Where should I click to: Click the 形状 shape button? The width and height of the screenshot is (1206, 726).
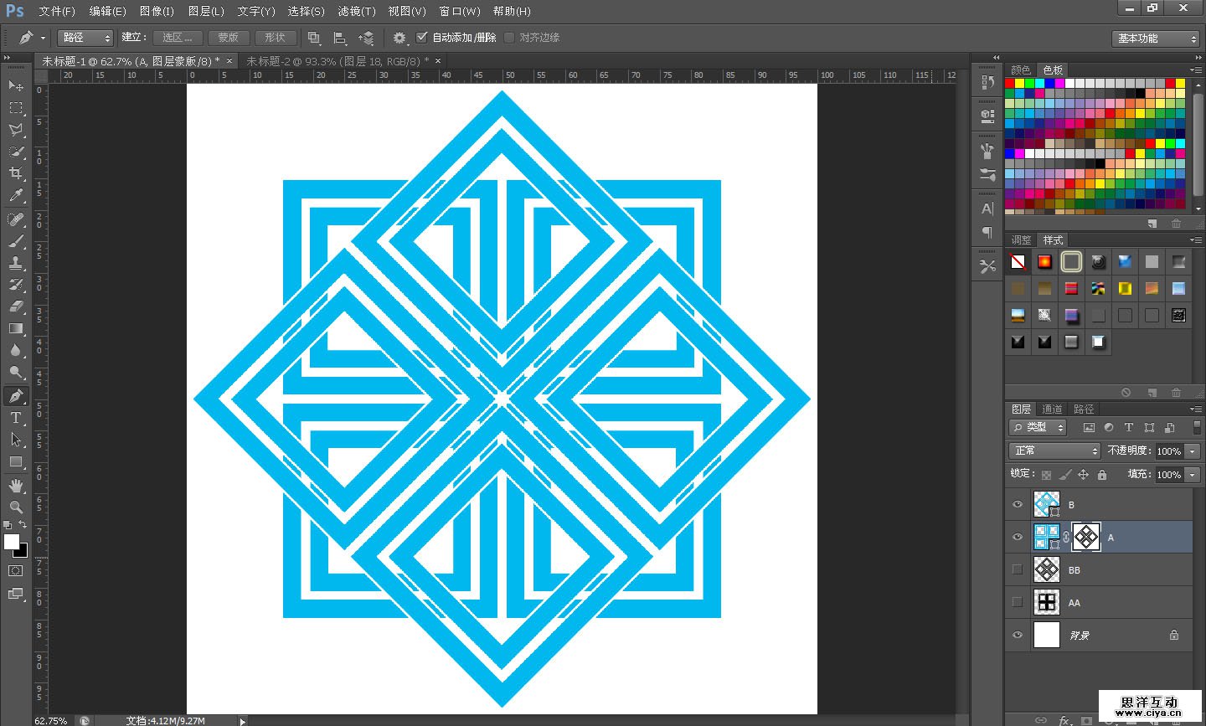(275, 38)
